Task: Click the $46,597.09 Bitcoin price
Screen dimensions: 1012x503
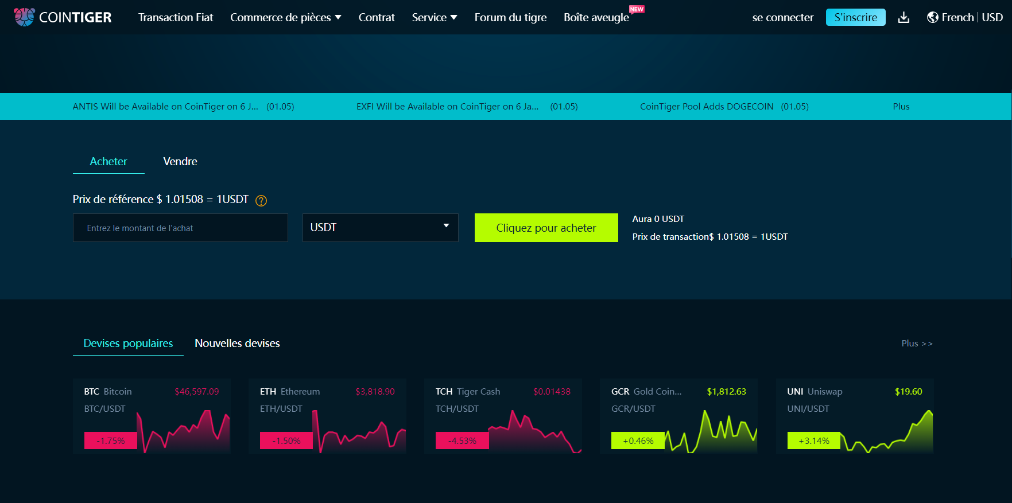Action: pyautogui.click(x=197, y=392)
